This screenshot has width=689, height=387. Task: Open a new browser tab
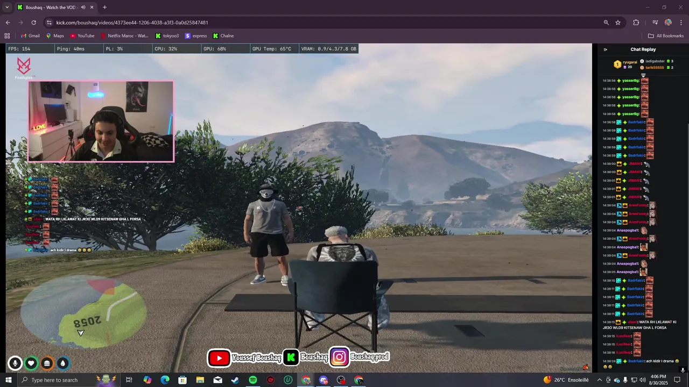pos(104,7)
